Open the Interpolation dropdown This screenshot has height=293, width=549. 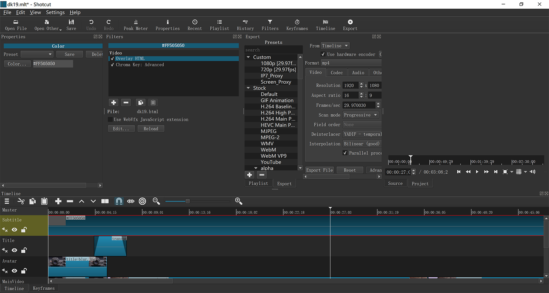[362, 144]
